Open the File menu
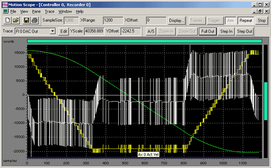The image size is (271, 168). click(x=13, y=11)
